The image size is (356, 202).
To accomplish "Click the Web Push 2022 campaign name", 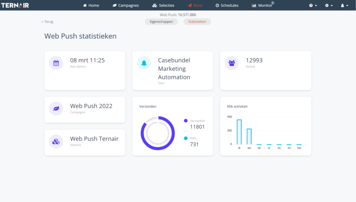I will click(x=91, y=106).
